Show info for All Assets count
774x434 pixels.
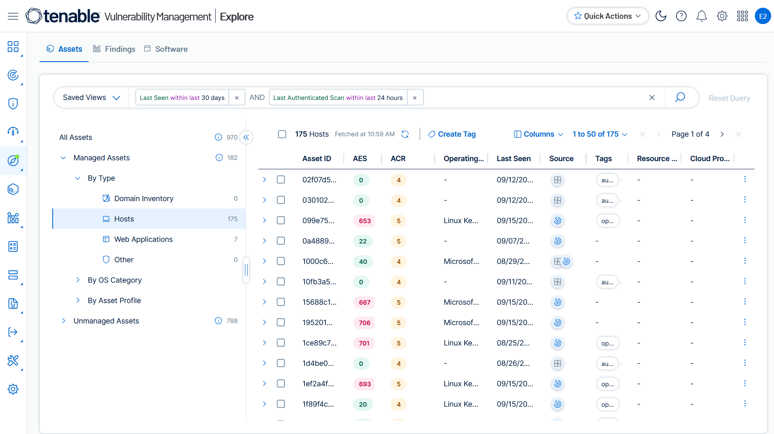tap(218, 137)
